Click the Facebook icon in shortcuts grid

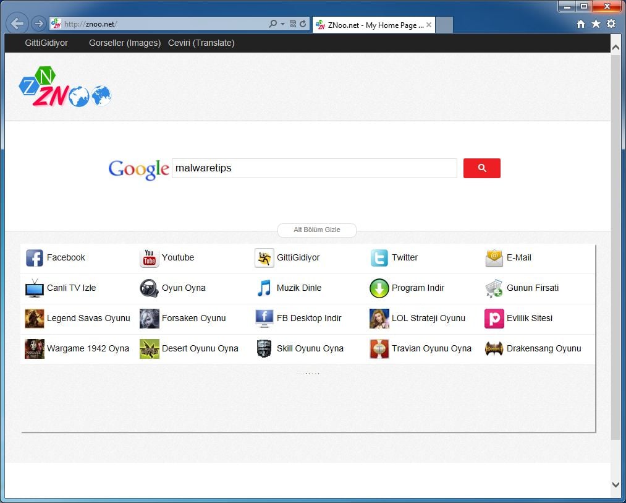[x=35, y=258]
